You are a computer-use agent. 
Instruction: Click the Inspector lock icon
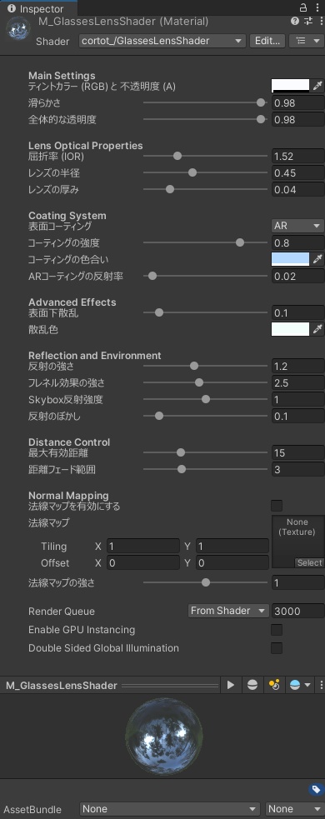point(303,7)
